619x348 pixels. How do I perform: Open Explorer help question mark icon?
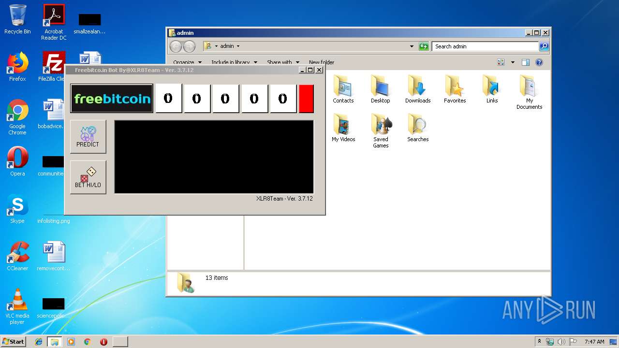[539, 62]
